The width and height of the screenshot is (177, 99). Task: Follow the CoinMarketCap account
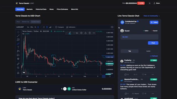pyautogui.click(x=154, y=22)
